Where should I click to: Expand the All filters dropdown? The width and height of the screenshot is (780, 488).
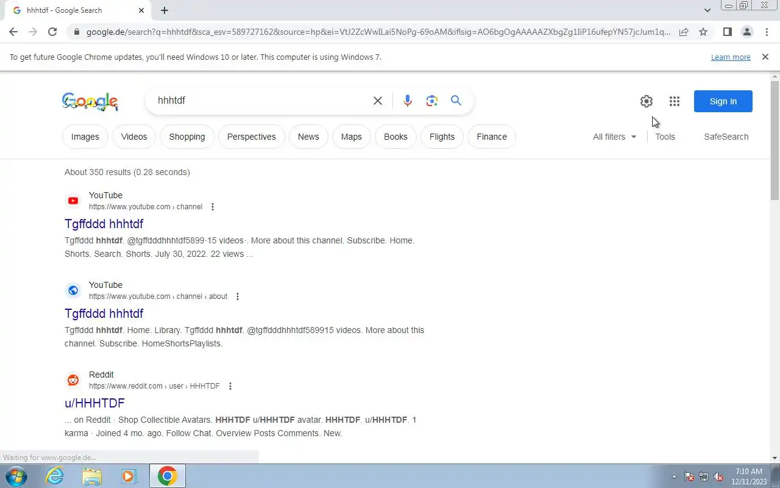(615, 137)
